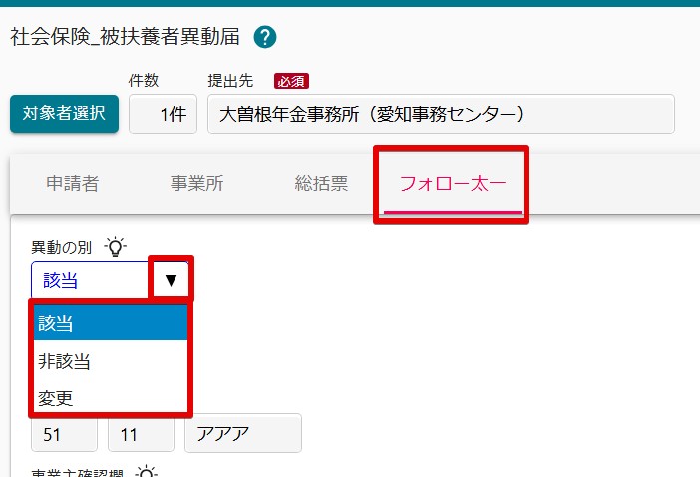700x477 pixels.
Task: Click the field containing 11
Action: pos(141,434)
